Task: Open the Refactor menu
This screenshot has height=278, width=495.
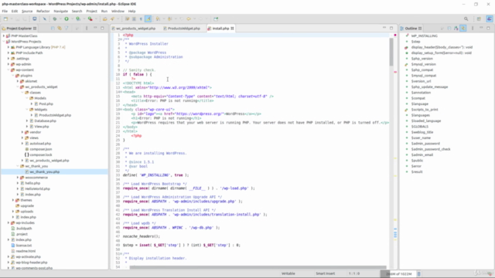Action: pos(43,11)
